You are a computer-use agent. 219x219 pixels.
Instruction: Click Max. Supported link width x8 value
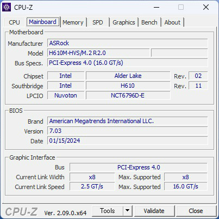coord(185,177)
